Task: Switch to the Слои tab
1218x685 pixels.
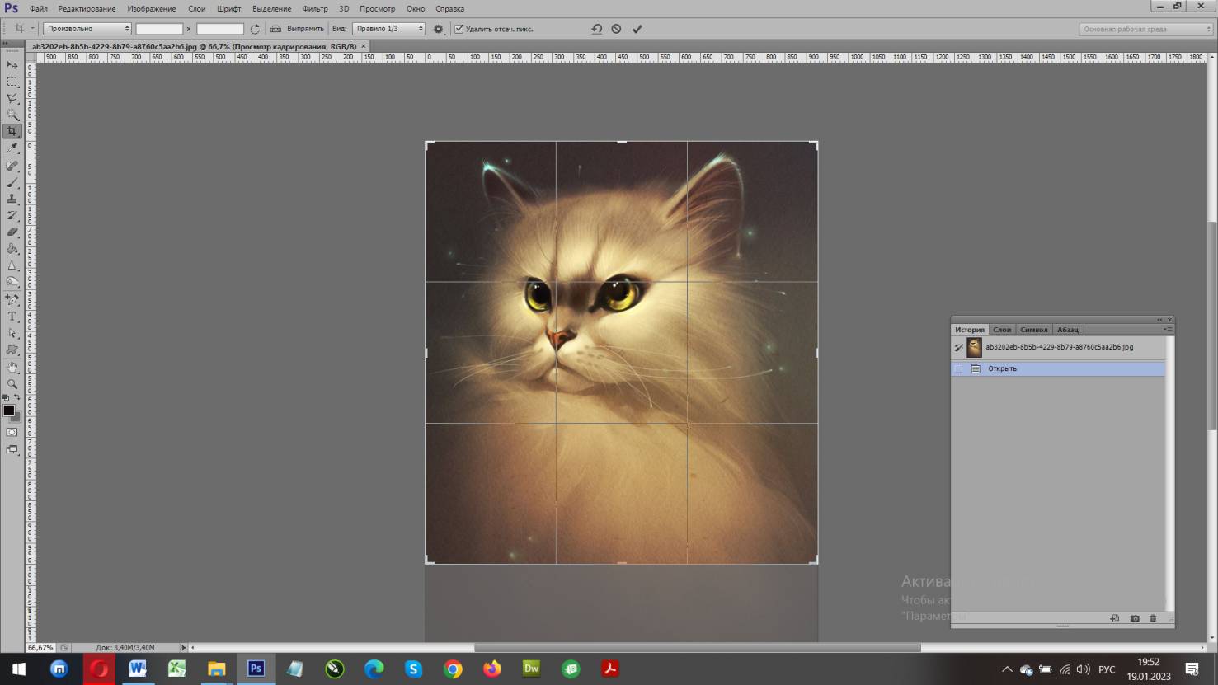Action: [1002, 330]
